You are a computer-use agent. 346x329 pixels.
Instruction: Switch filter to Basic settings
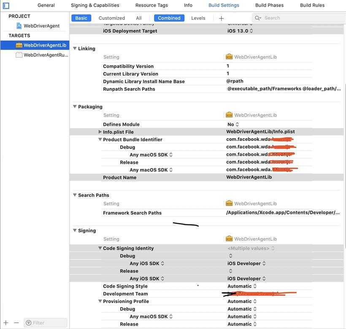pyautogui.click(x=81, y=18)
